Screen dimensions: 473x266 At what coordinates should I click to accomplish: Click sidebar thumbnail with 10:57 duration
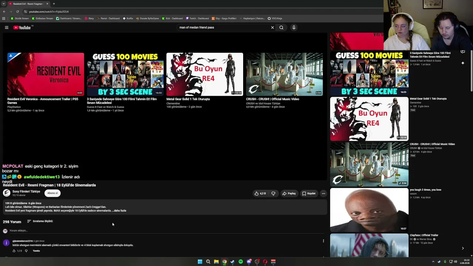[x=369, y=210]
